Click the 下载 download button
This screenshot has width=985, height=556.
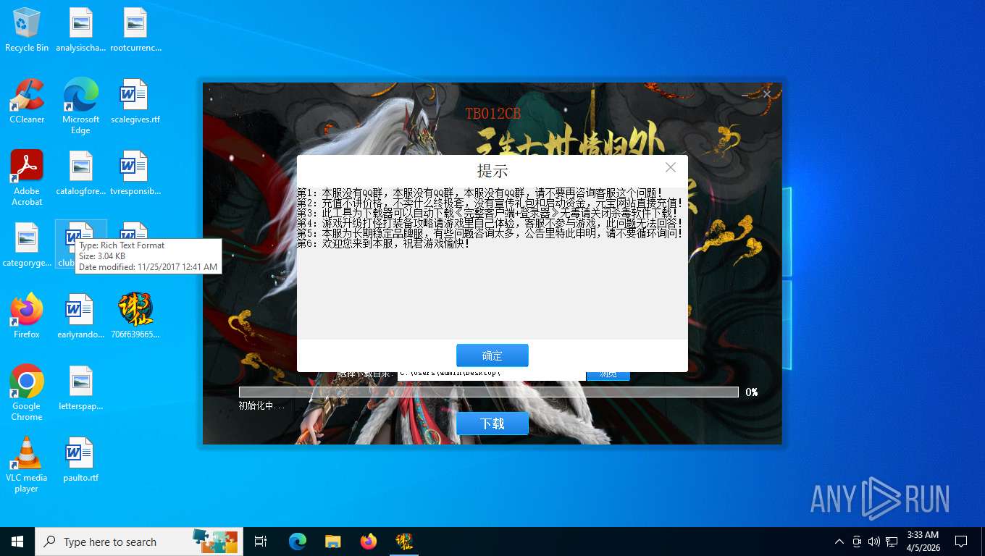click(x=492, y=424)
